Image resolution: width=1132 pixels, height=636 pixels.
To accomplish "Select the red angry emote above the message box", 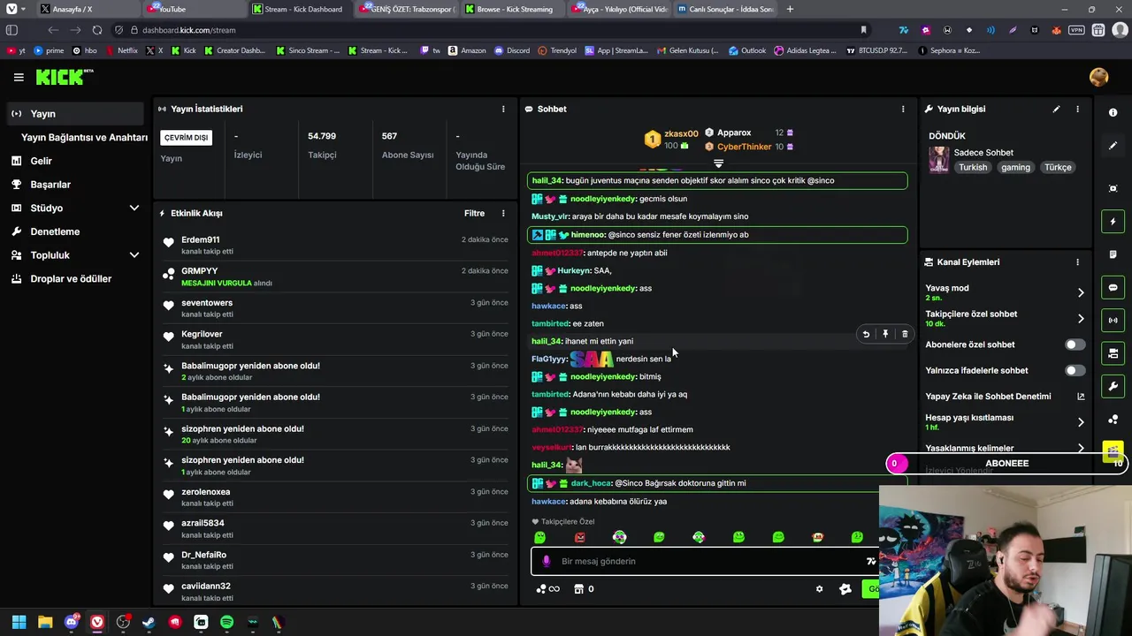I will click(x=579, y=537).
